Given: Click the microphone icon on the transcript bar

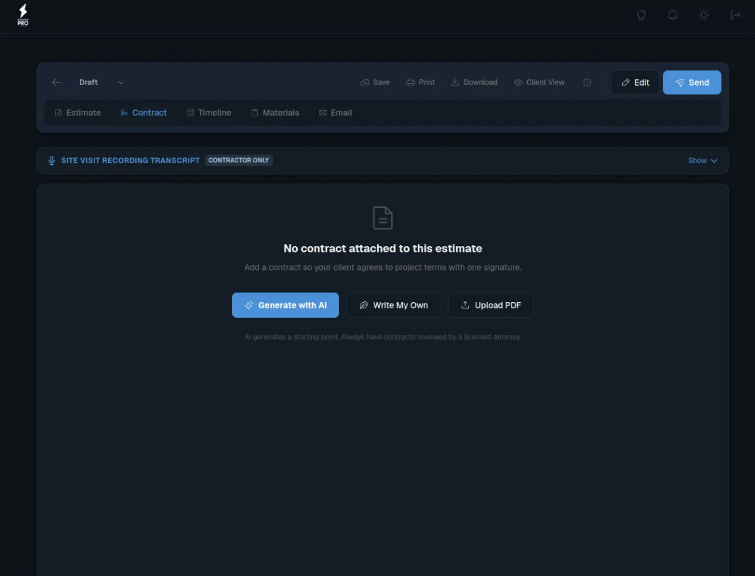Looking at the screenshot, I should 51,160.
